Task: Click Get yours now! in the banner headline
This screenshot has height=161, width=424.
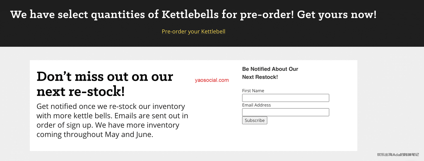Action: (337, 15)
